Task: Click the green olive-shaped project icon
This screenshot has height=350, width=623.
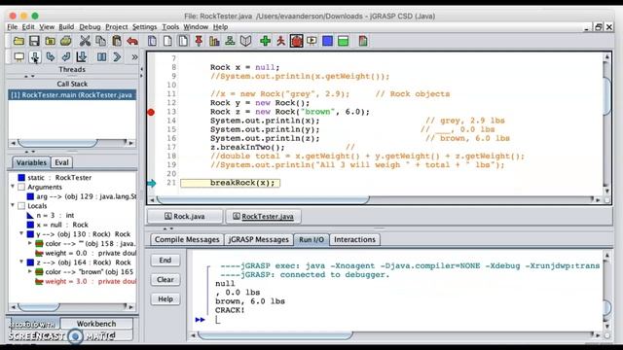Action: click(66, 41)
